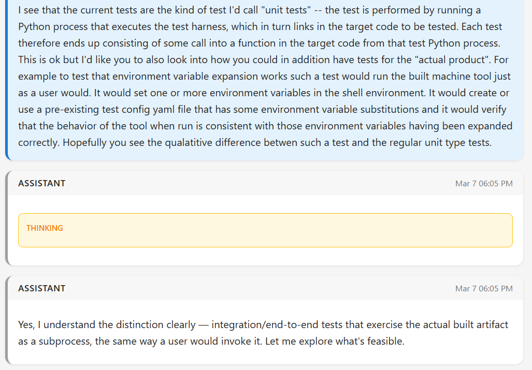Click the first ASSISTANT header label
The height and width of the screenshot is (370, 532).
pyautogui.click(x=42, y=183)
